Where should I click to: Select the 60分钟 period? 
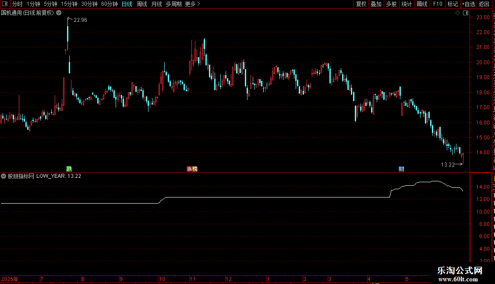(110, 4)
